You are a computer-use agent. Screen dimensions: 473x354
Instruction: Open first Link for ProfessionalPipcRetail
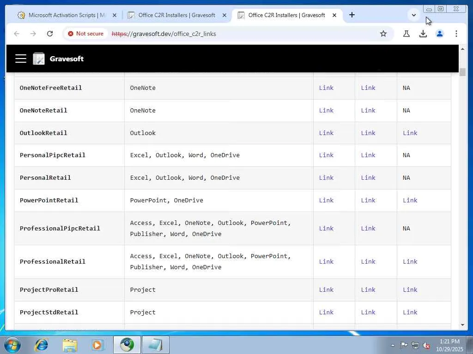coord(326,229)
